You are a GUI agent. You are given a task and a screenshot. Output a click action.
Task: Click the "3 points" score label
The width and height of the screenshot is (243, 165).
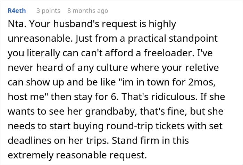(48, 11)
